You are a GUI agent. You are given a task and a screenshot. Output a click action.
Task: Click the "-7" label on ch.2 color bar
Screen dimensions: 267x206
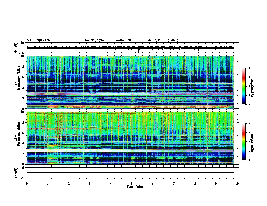pyautogui.click(x=249, y=160)
